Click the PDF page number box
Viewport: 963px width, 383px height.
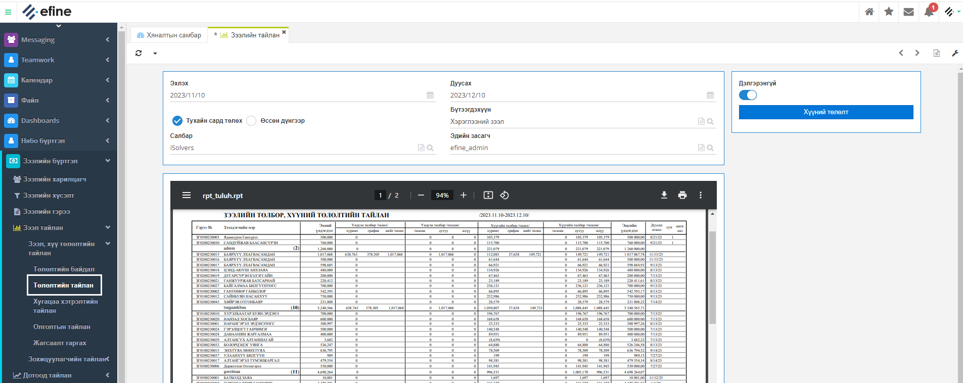coord(380,195)
